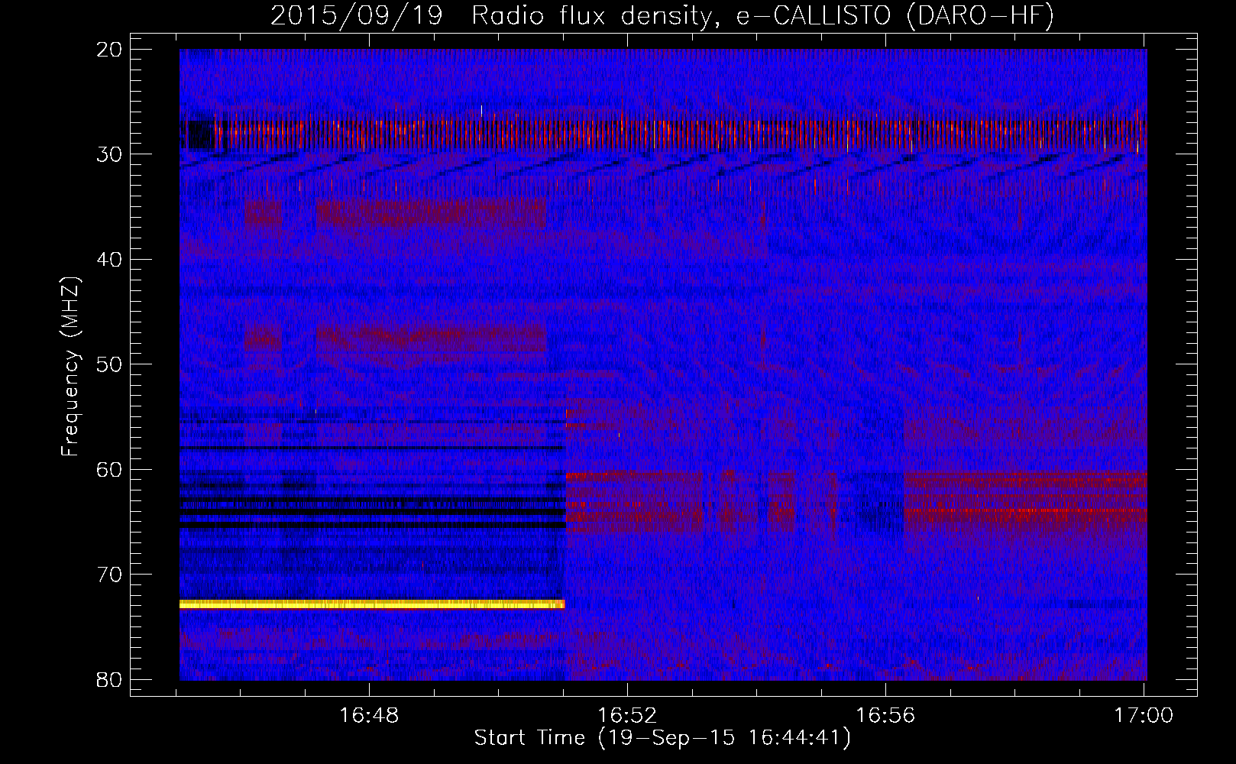Screen dimensions: 1236x764
Task: Click the 20 MHz frequency tick label
Action: [110, 50]
